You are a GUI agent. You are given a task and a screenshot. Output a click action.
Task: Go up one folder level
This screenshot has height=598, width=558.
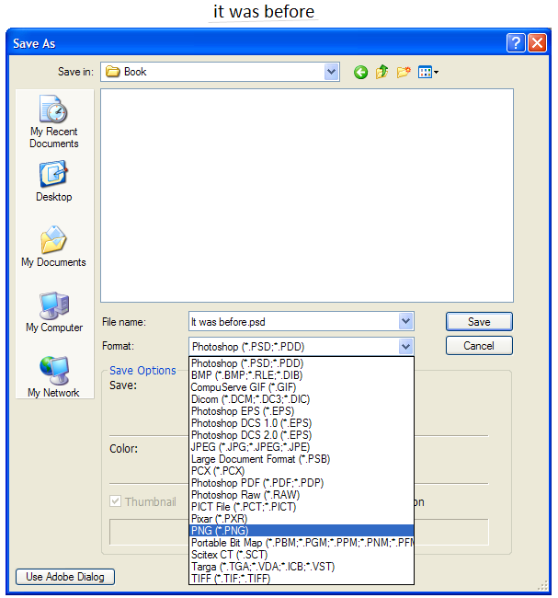pos(382,72)
